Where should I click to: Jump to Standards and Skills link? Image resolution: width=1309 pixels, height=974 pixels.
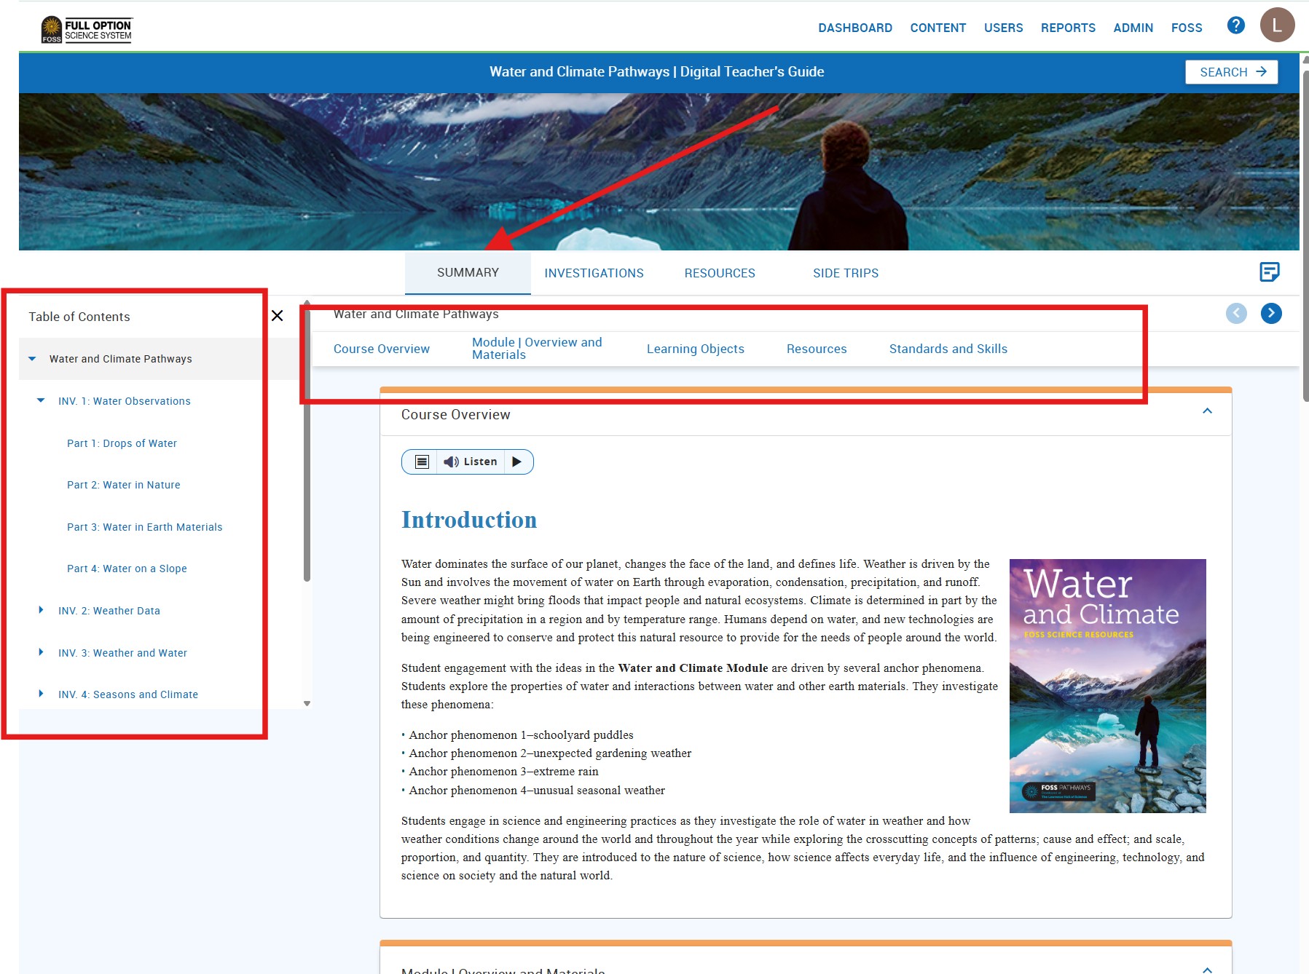tap(948, 349)
